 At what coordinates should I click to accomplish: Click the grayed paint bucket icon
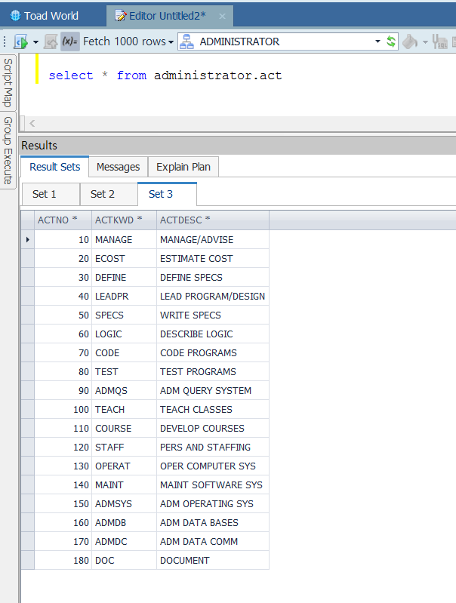pos(410,42)
